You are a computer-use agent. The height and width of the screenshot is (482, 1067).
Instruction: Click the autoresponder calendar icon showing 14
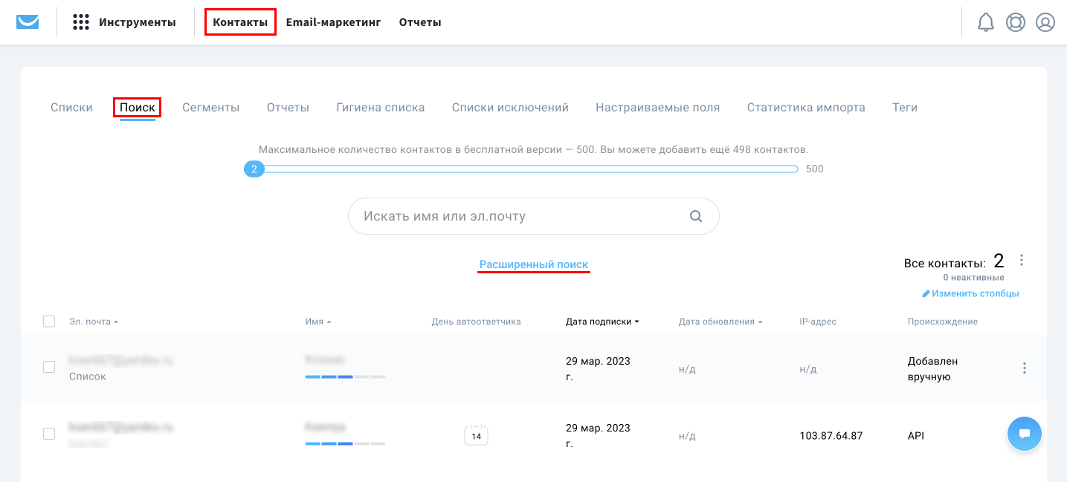click(476, 435)
